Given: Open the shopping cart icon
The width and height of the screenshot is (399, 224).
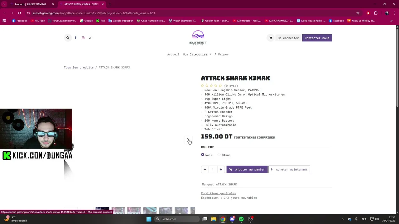Looking at the screenshot, I should pyautogui.click(x=271, y=38).
